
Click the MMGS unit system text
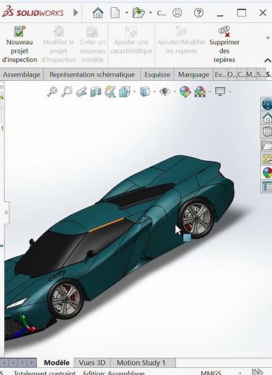211,373
